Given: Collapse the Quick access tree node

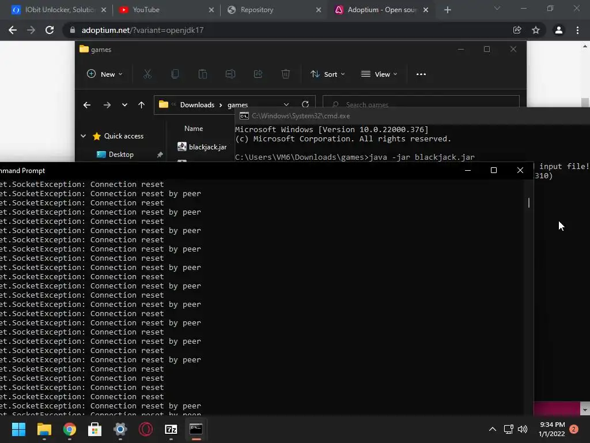Looking at the screenshot, I should (x=83, y=136).
